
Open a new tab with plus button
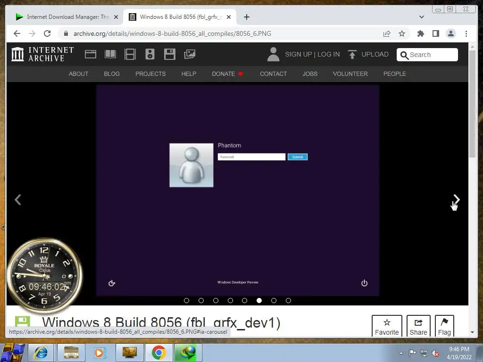246,17
